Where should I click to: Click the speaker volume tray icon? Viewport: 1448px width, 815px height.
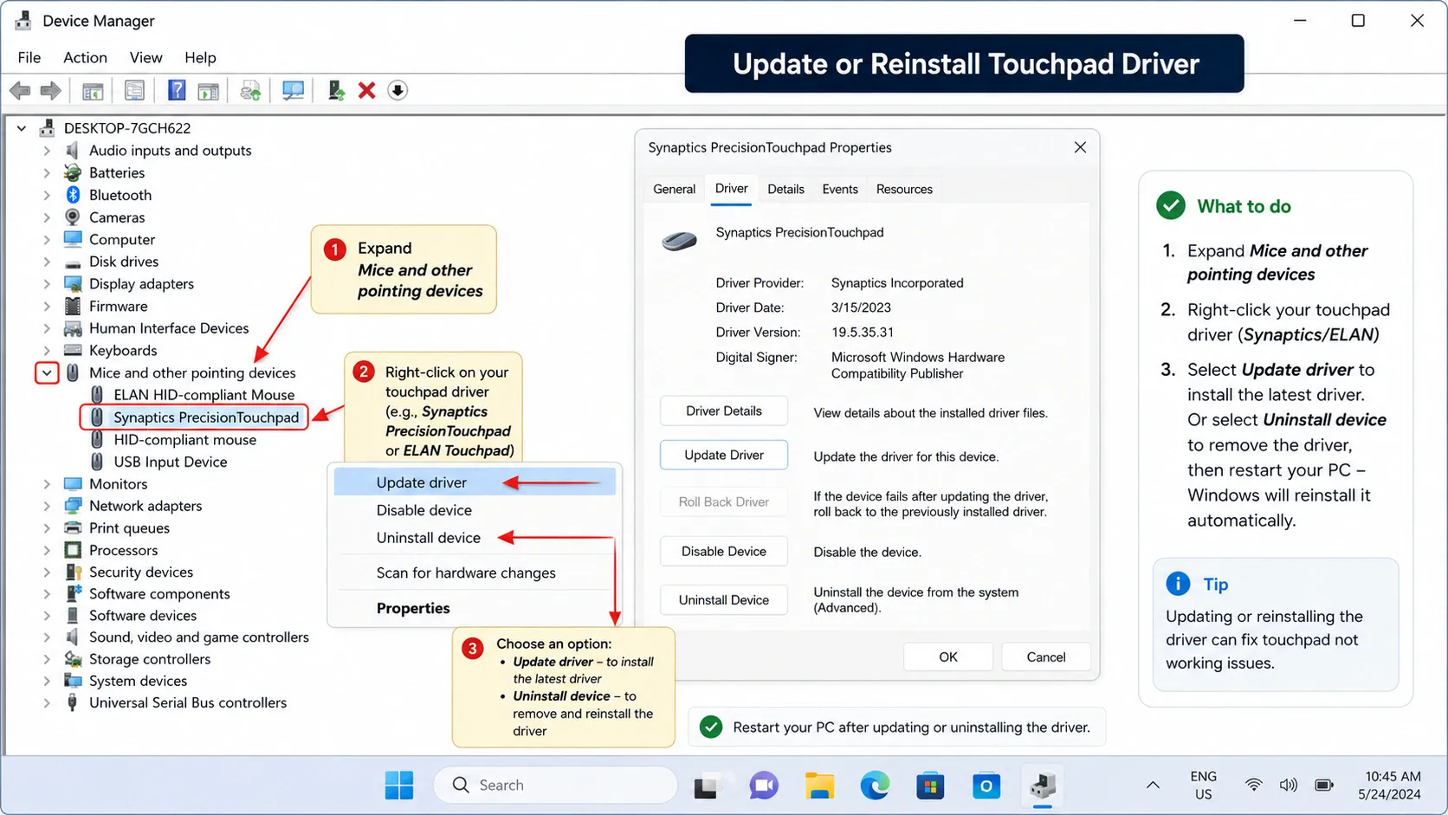click(x=1289, y=786)
